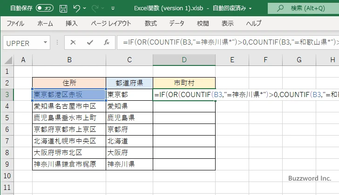This screenshot has width=339, height=195.
Task: Click cell containing 鹿児島県垂水市上町
Action: coord(69,118)
